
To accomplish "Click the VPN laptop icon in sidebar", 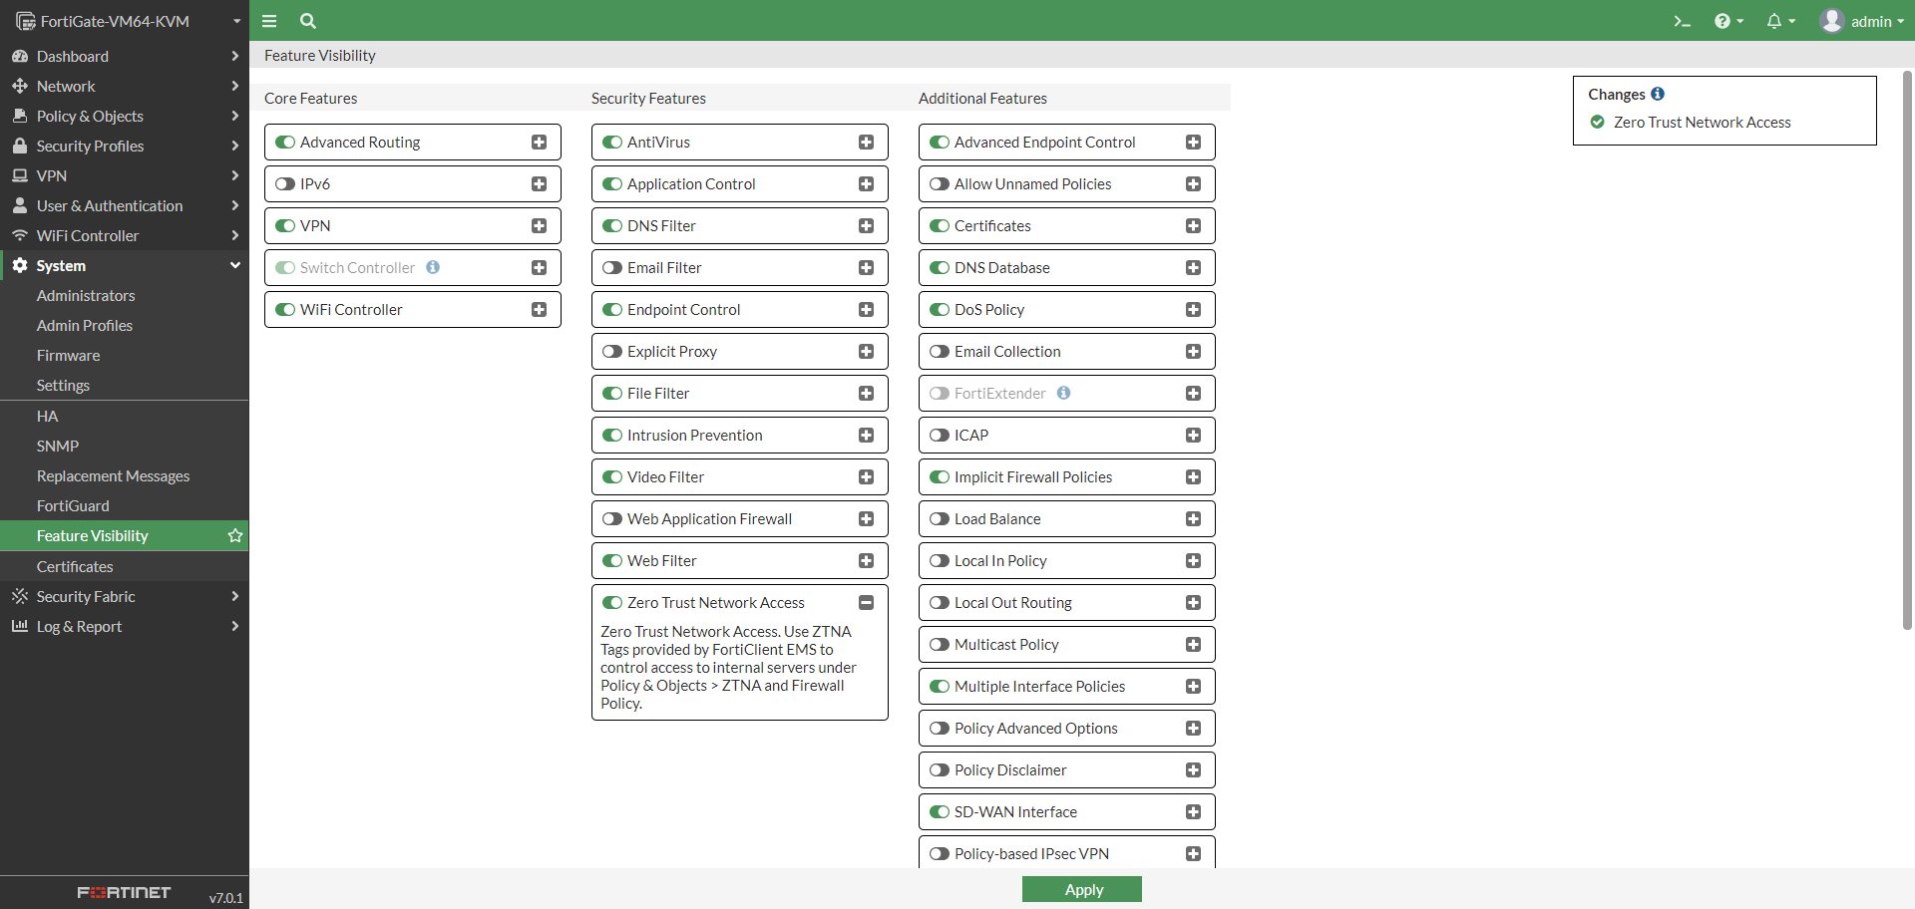I will (x=20, y=175).
